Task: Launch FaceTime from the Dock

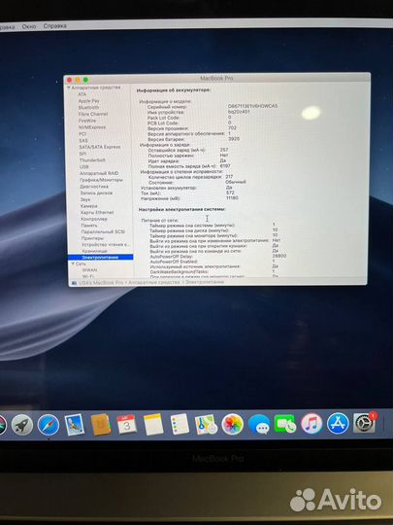Action: point(284,424)
